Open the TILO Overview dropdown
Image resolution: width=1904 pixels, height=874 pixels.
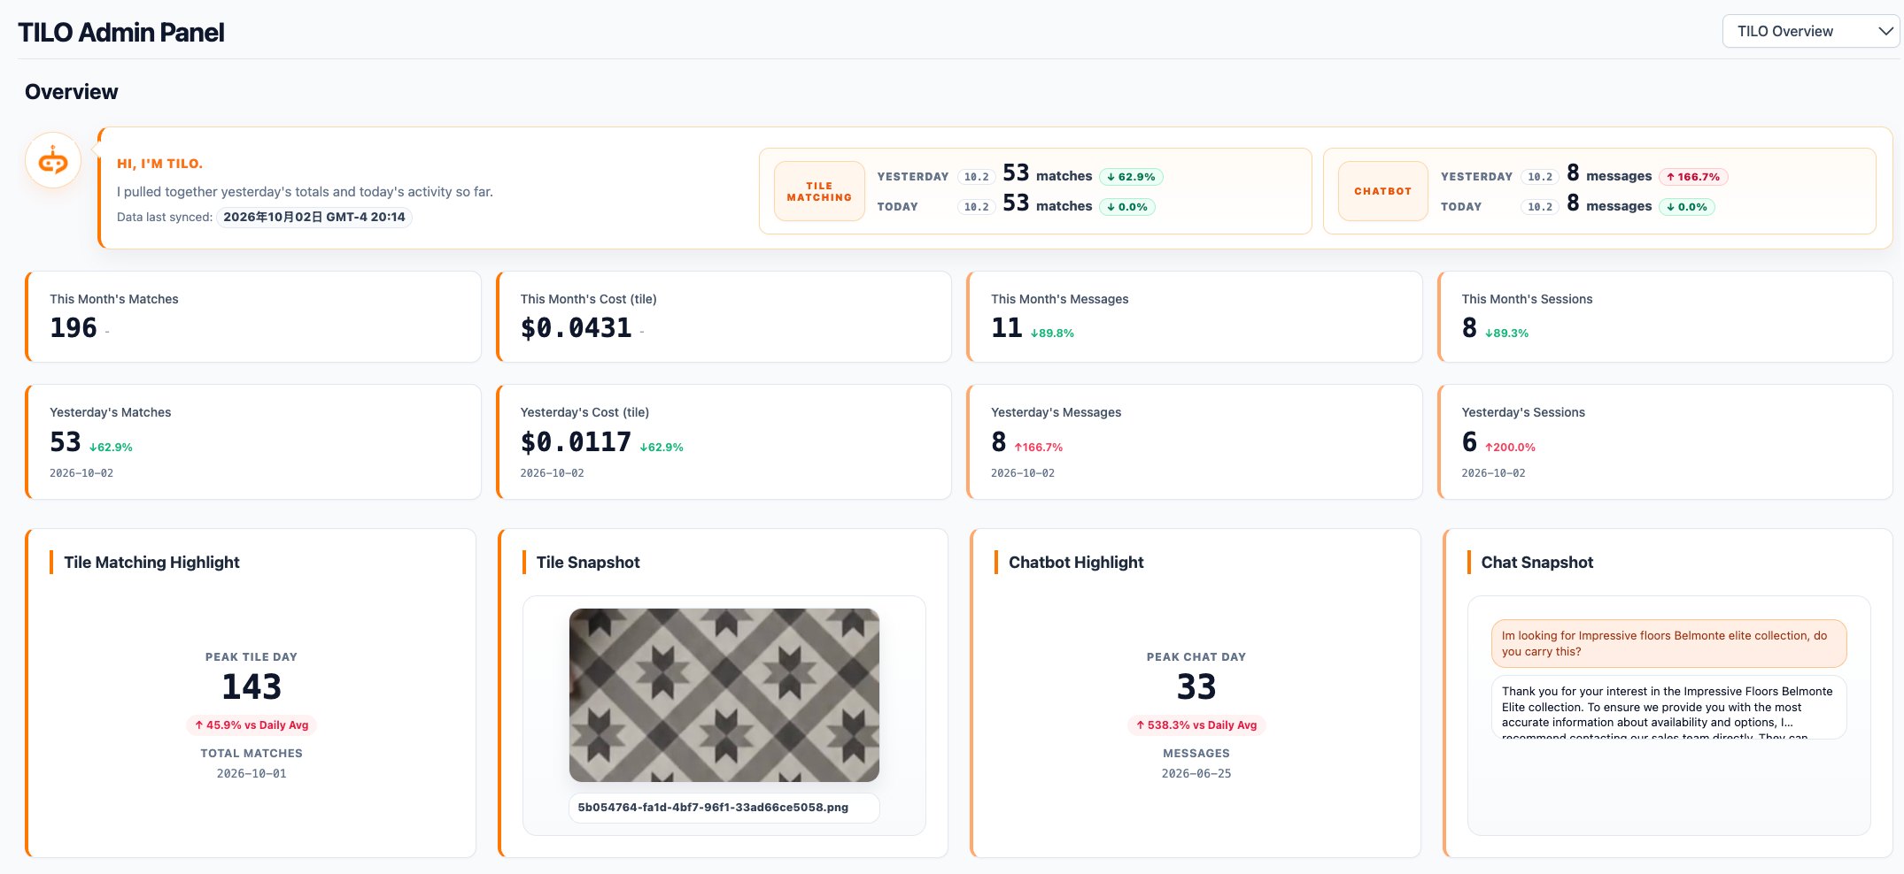point(1809,31)
